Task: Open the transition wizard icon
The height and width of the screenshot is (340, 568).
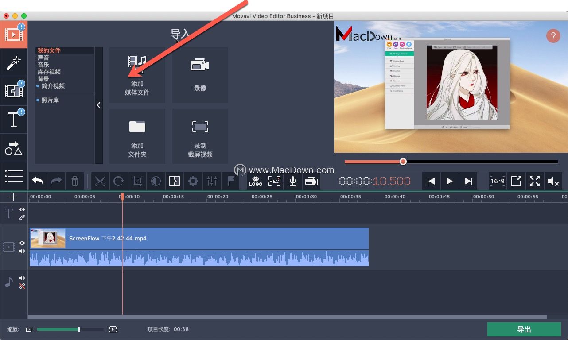Action: coord(175,181)
